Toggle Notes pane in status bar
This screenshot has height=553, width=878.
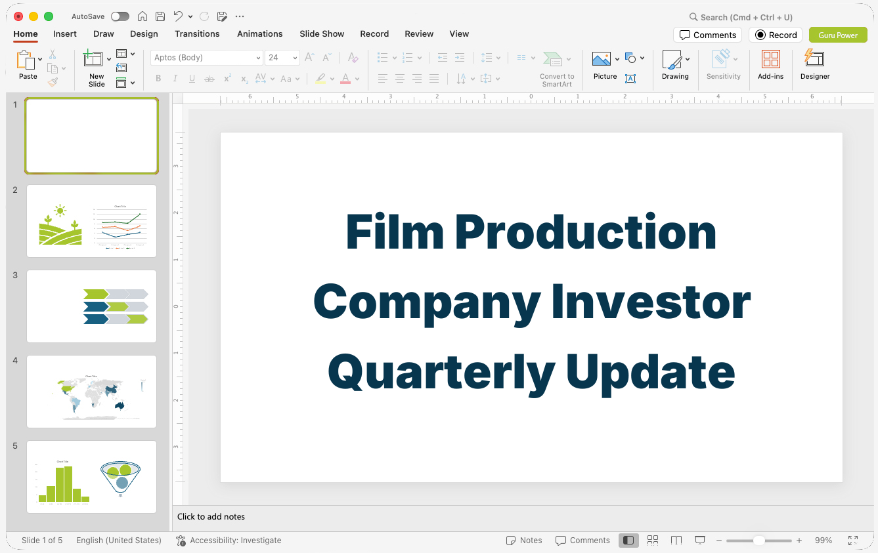tap(524, 541)
